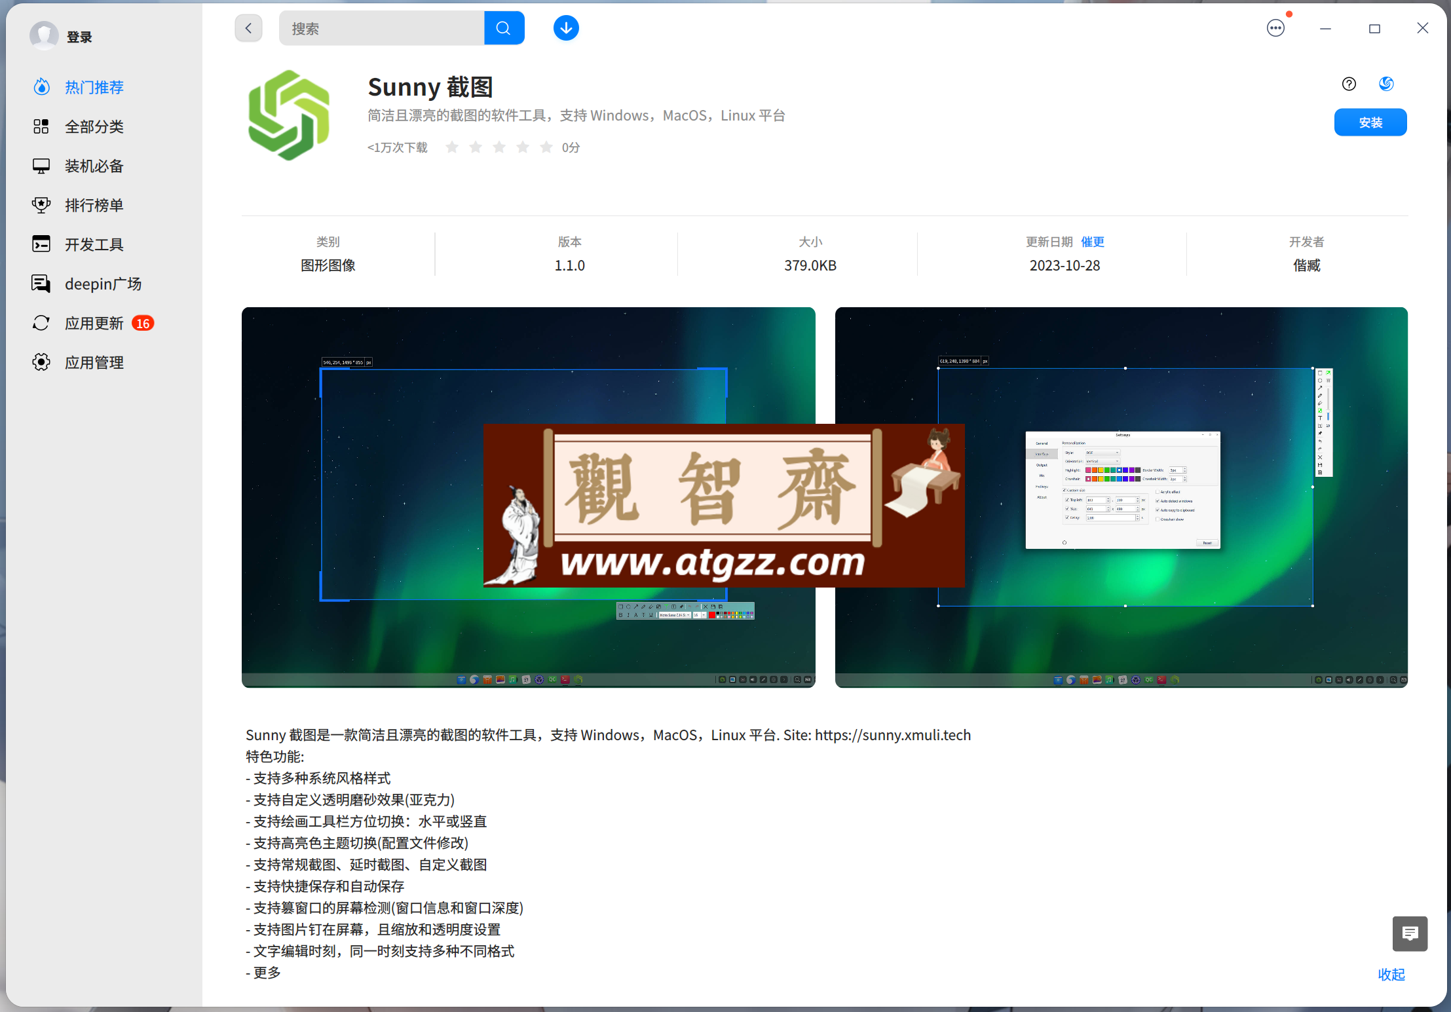
Task: Open the feedback comment icon
Action: tap(1410, 933)
